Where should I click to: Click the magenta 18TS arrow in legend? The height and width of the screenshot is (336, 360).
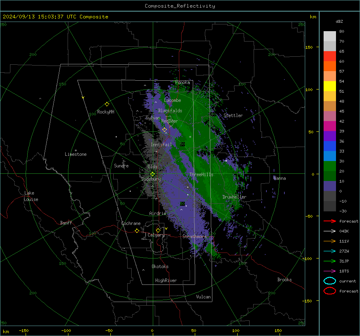330,271
